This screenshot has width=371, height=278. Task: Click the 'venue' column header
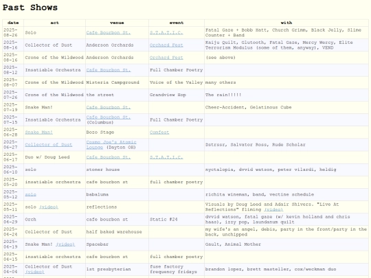point(117,23)
